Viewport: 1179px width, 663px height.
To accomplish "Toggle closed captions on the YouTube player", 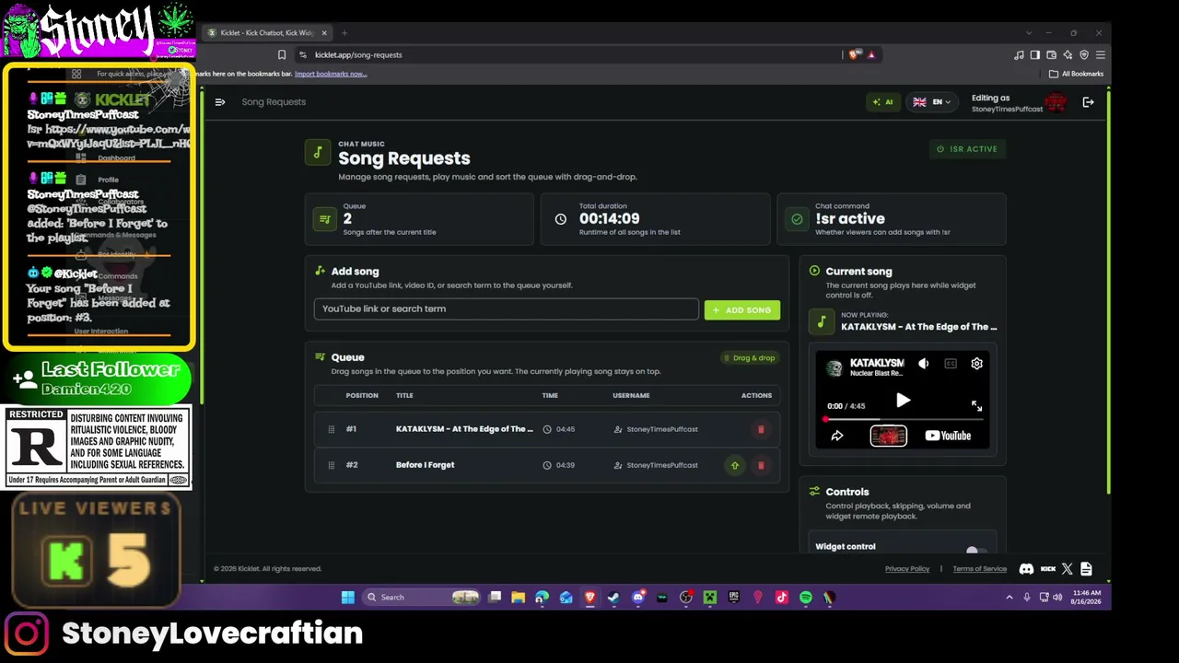I will [x=951, y=364].
